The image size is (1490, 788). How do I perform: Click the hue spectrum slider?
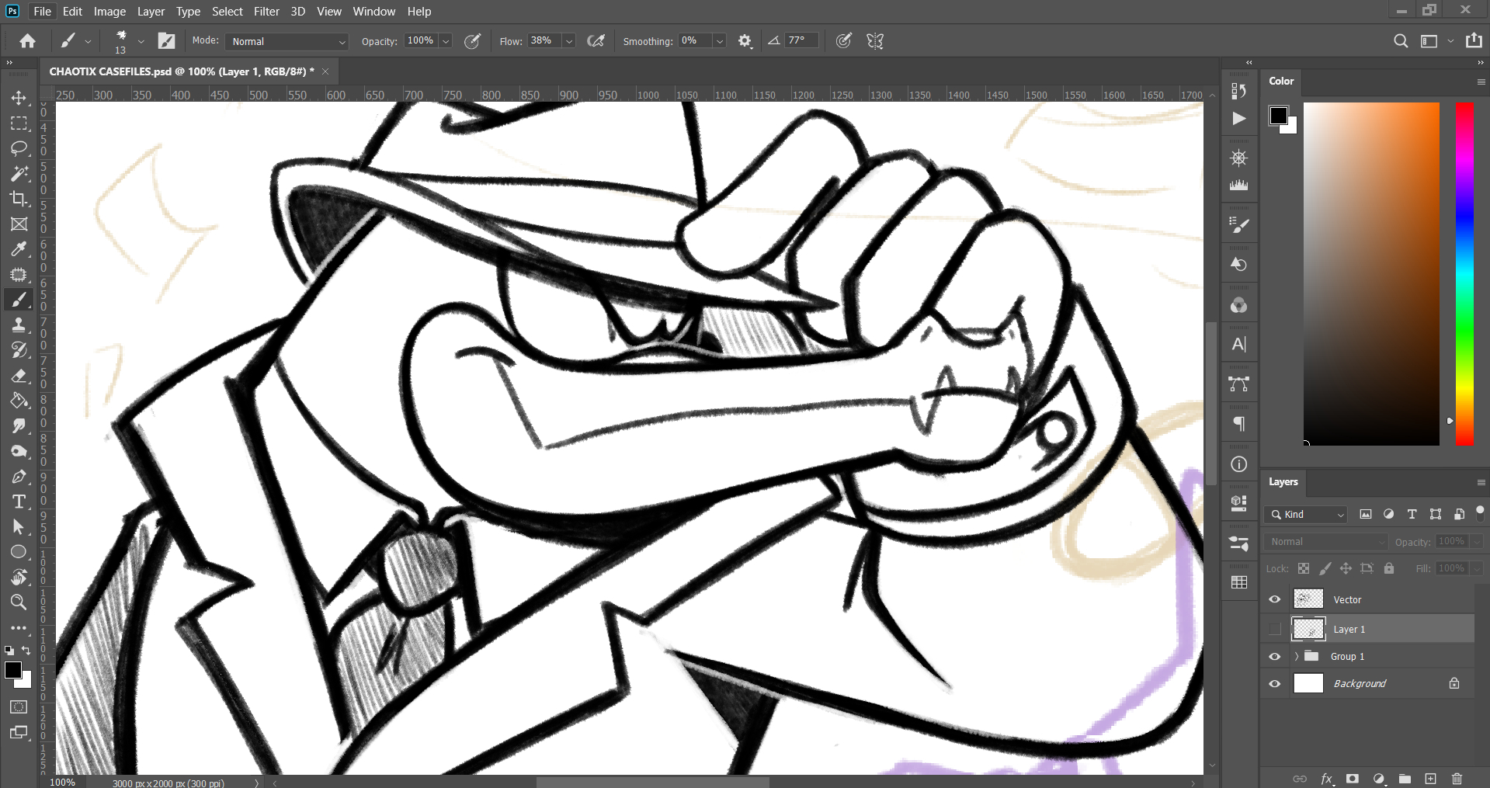point(1464,273)
